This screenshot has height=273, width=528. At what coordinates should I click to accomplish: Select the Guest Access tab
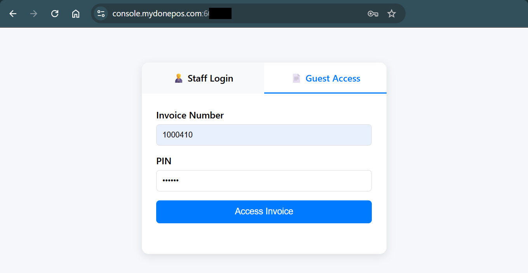(x=333, y=78)
